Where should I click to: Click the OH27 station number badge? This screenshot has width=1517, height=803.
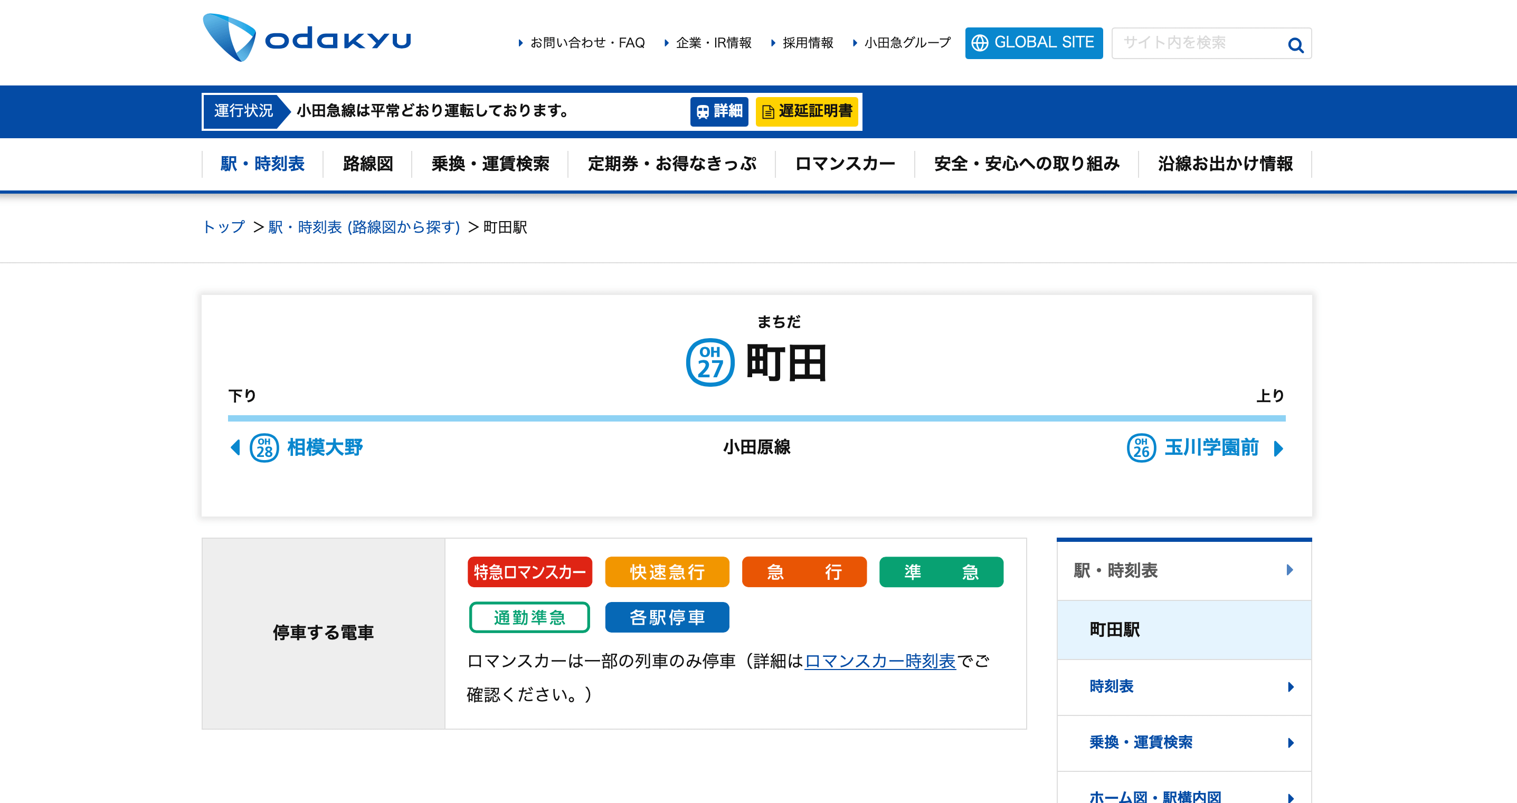710,362
